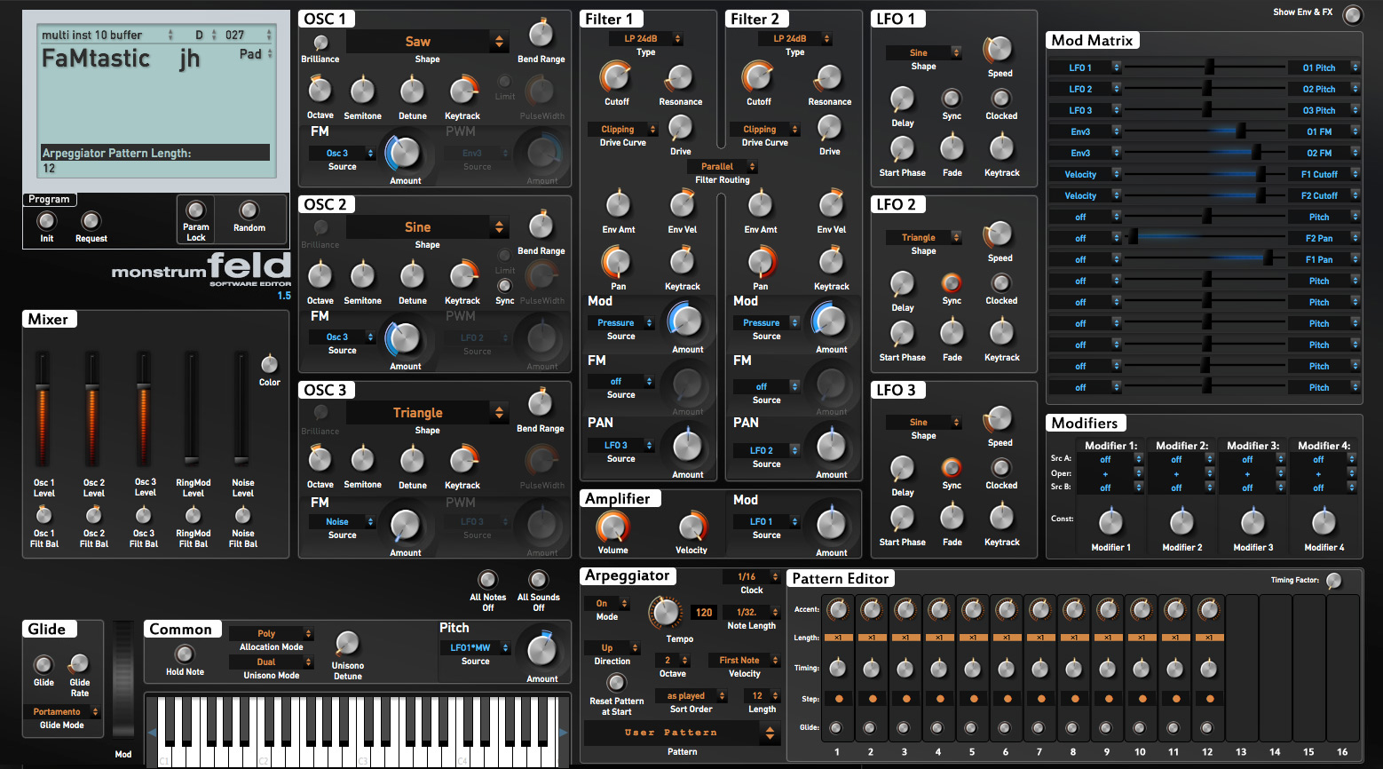Click the Mixer Color knob
Image resolution: width=1383 pixels, height=769 pixels.
(269, 364)
